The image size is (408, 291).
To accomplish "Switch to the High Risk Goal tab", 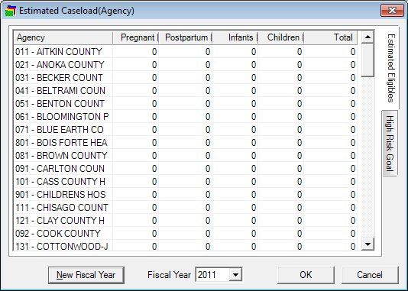I will (390, 144).
